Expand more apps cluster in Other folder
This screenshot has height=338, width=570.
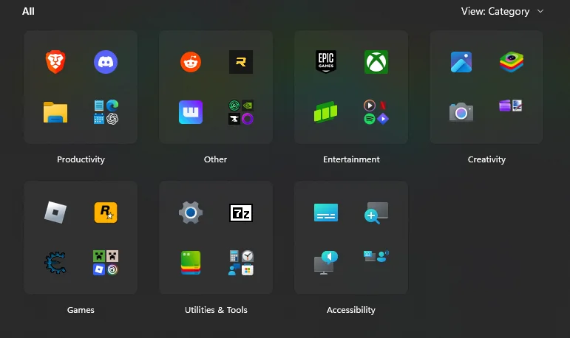pyautogui.click(x=241, y=112)
